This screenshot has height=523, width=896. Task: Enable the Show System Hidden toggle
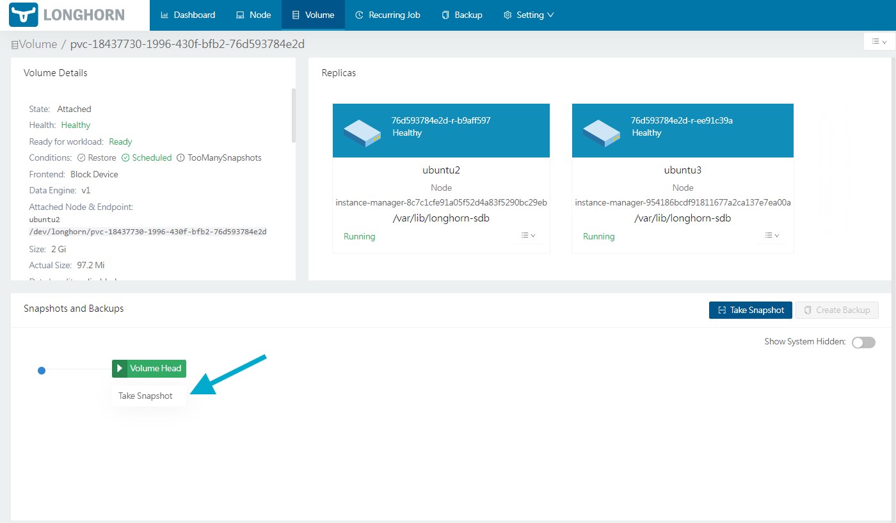coord(863,342)
